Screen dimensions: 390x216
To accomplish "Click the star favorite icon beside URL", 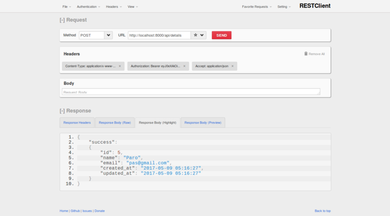I will pyautogui.click(x=195, y=35).
